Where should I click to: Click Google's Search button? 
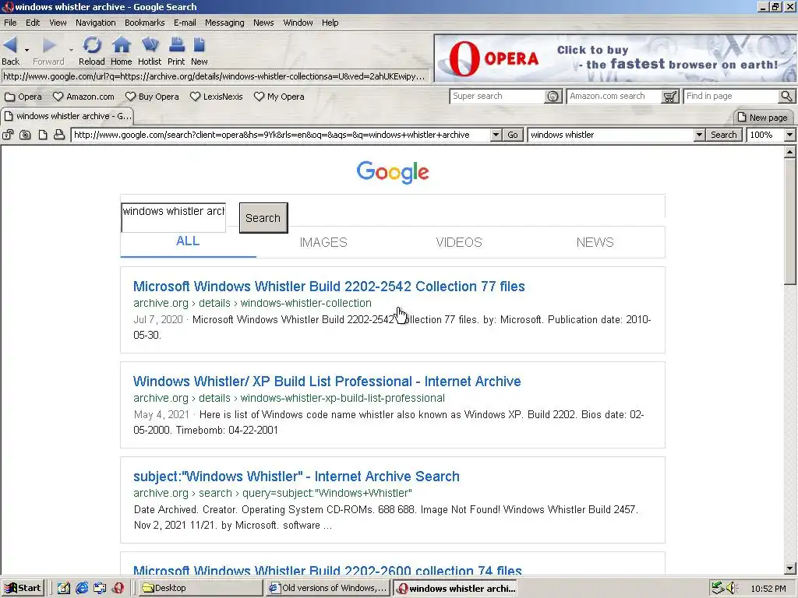[x=263, y=218]
